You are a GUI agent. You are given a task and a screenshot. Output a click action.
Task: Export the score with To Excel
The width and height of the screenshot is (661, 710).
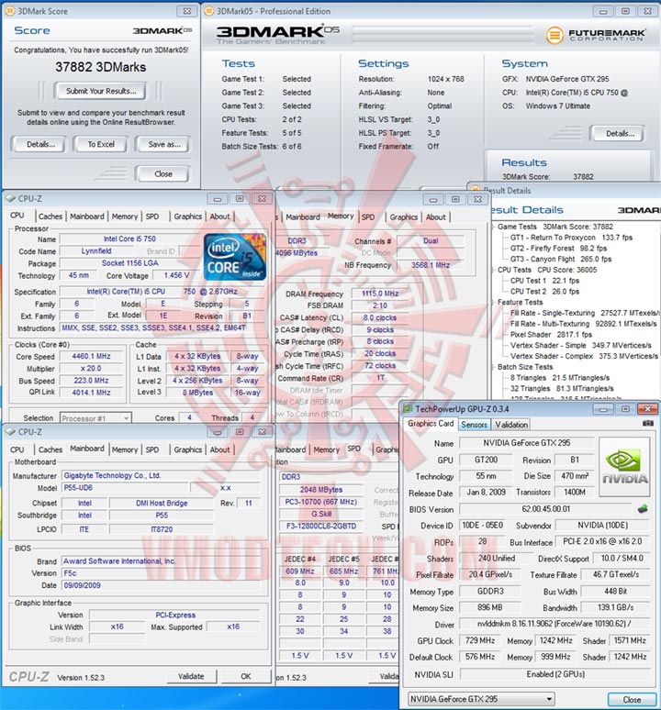(101, 144)
